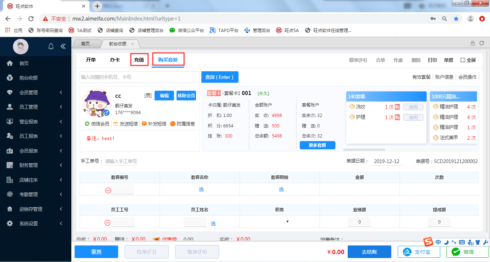Expand 财务管理 sidebar menu
This screenshot has height=262, width=490.
(36, 165)
